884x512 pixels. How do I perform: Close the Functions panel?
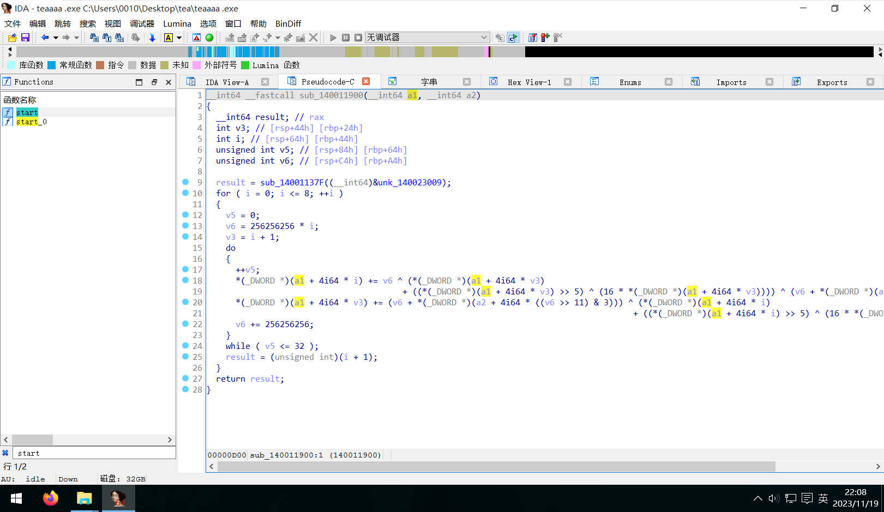coord(169,82)
